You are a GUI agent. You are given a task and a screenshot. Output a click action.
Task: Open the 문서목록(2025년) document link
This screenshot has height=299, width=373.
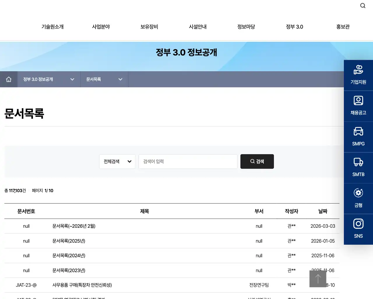[x=69, y=241]
